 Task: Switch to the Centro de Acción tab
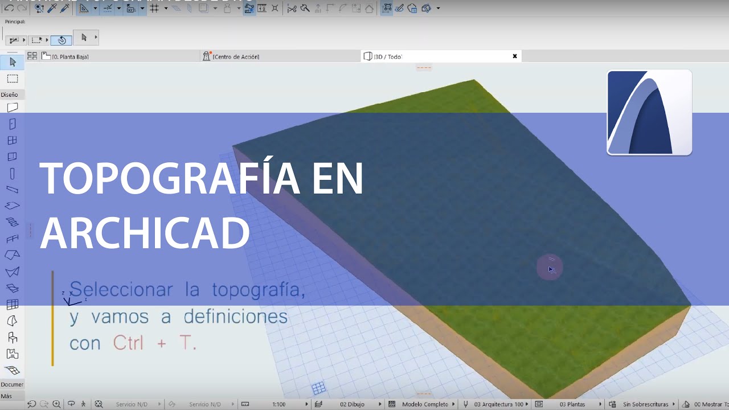coord(280,56)
